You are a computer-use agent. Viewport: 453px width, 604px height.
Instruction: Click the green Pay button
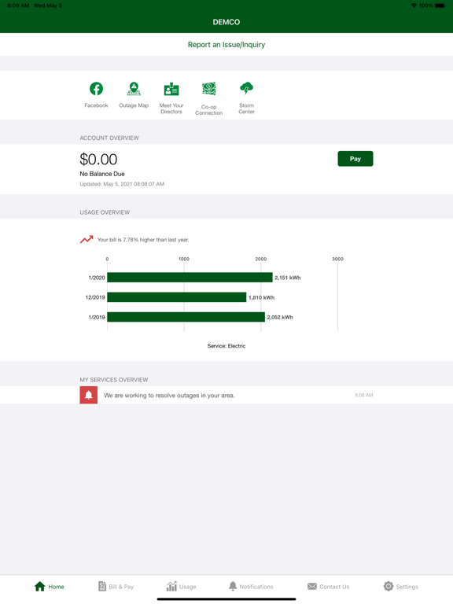point(355,159)
